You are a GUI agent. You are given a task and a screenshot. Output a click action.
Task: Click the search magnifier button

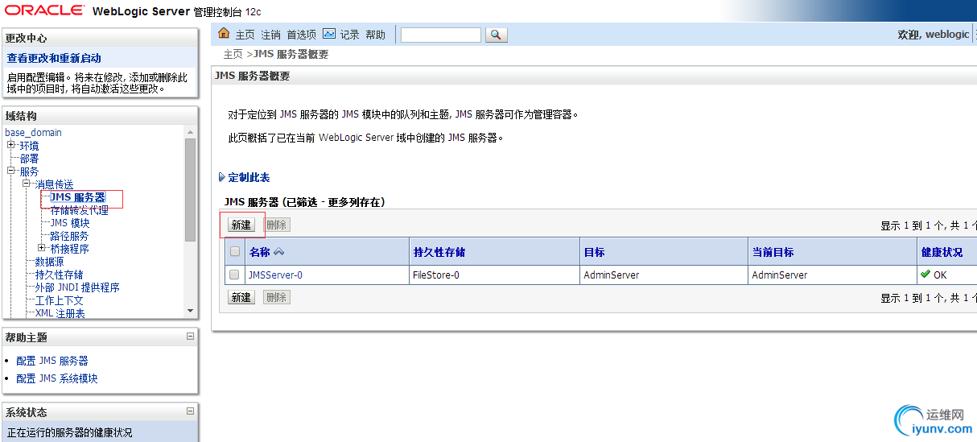(x=497, y=35)
